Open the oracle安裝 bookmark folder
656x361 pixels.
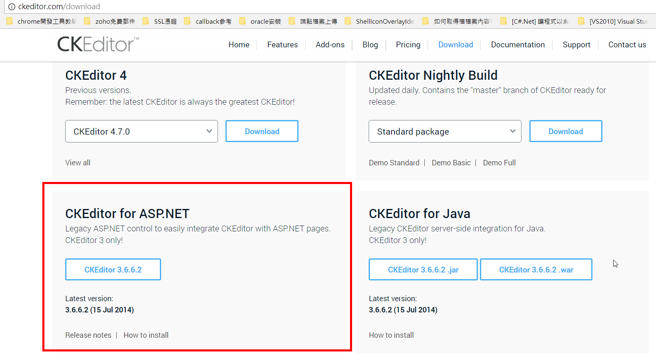tap(260, 21)
